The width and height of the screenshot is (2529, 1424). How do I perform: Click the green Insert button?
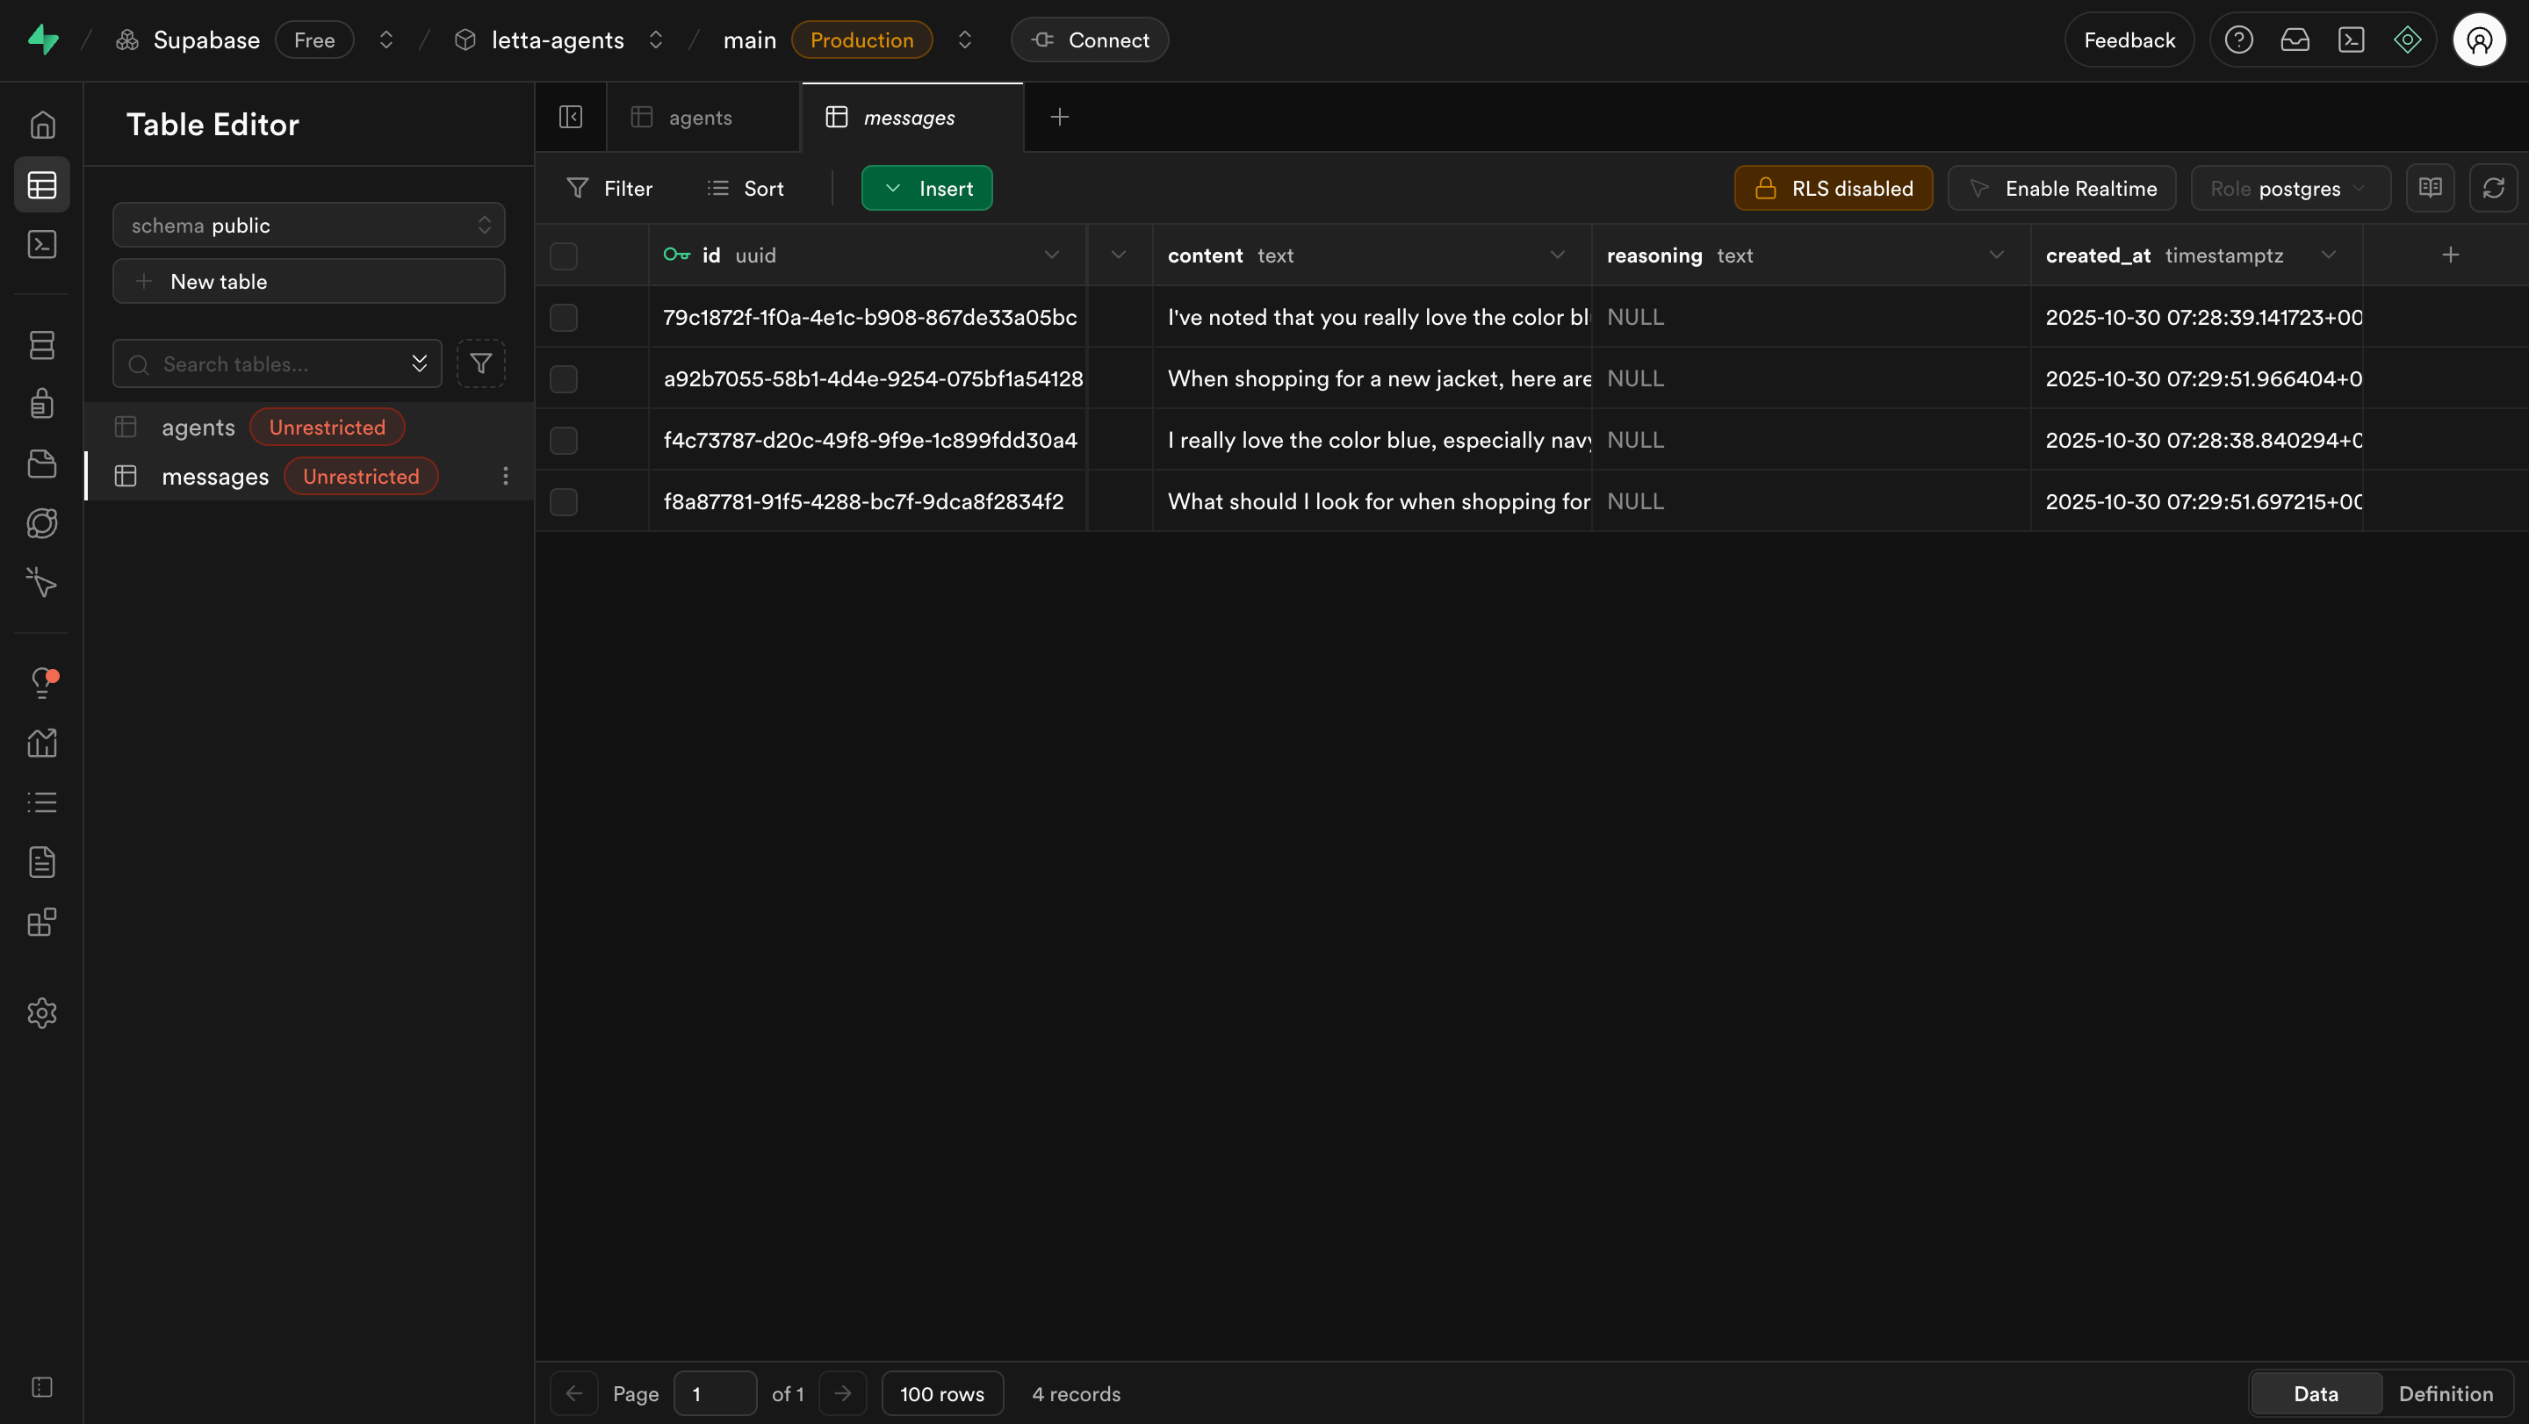[x=926, y=188]
